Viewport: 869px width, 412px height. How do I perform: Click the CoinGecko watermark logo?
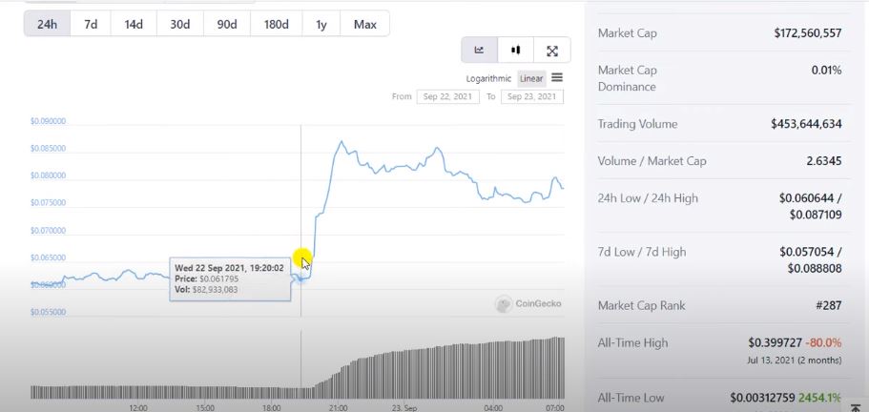point(528,303)
